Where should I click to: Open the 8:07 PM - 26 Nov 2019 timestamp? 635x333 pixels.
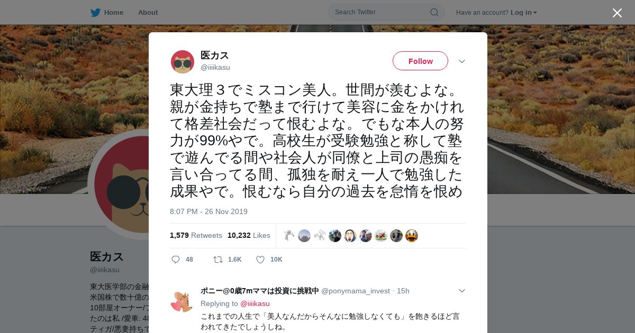click(208, 211)
